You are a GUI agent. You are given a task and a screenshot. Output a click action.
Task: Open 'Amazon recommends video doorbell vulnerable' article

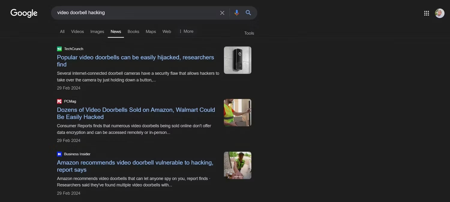click(x=135, y=166)
